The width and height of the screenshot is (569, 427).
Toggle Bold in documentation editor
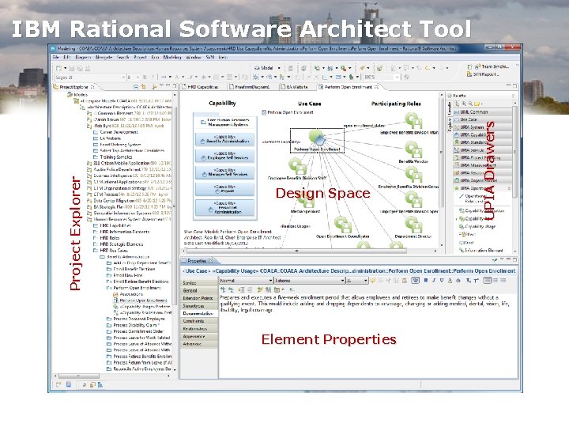426,280
